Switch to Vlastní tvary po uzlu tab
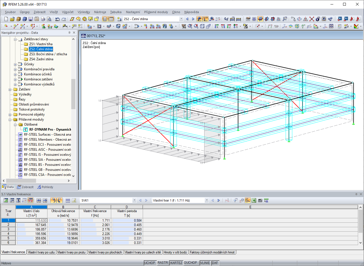The width and height of the screenshot is (364, 266). point(41,252)
